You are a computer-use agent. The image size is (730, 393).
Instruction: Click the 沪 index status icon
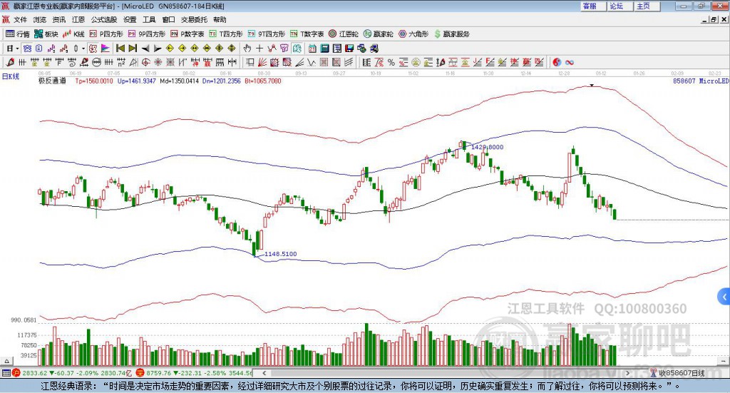point(16,373)
